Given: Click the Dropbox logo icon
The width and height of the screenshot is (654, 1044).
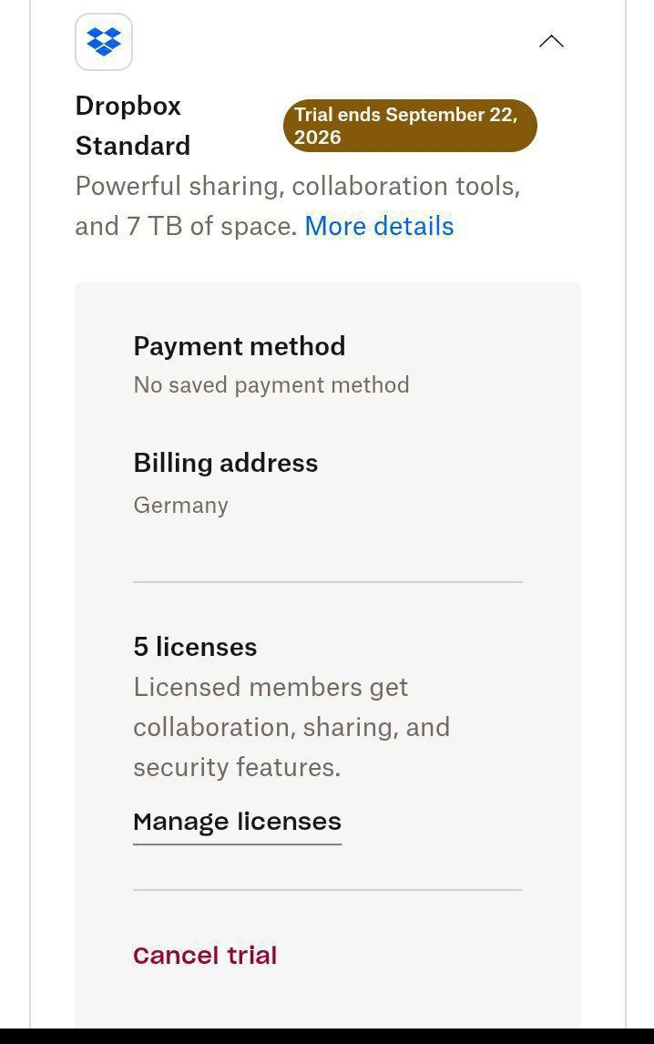Looking at the screenshot, I should click(104, 42).
